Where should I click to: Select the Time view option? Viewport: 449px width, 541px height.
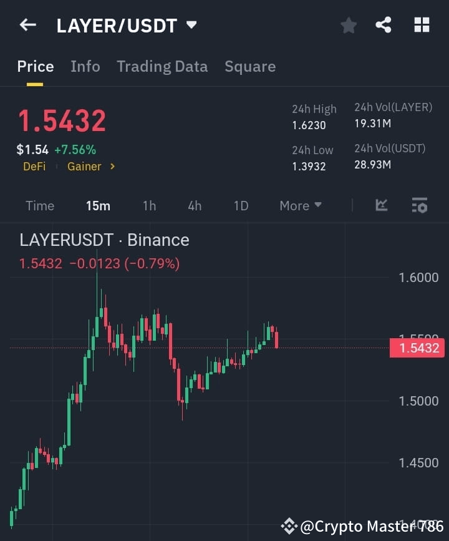pyautogui.click(x=40, y=205)
